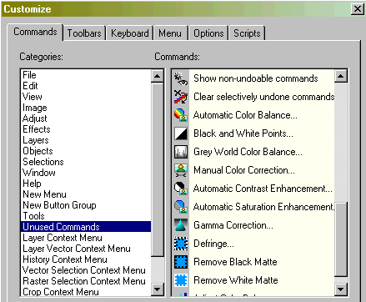Click the Black and White Points icon

181,133
